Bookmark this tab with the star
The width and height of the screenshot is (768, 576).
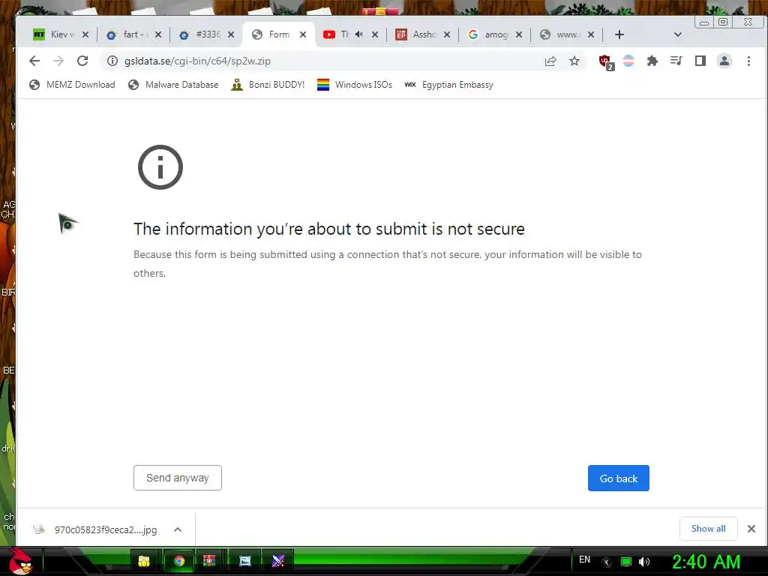pyautogui.click(x=574, y=61)
